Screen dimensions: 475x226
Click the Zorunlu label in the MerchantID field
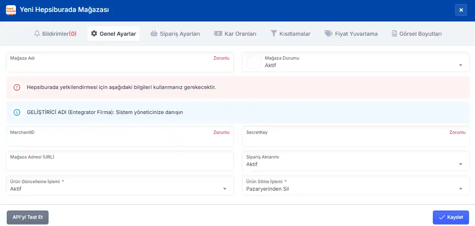click(222, 133)
